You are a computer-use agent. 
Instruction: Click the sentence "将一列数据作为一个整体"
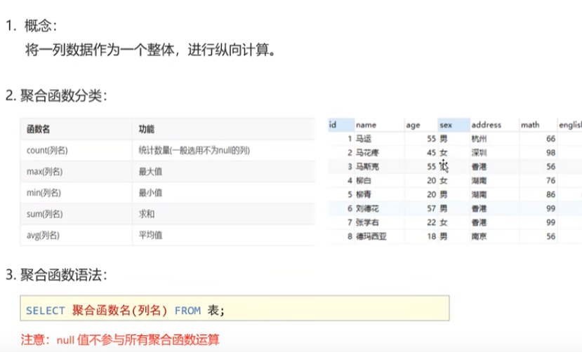[100, 49]
